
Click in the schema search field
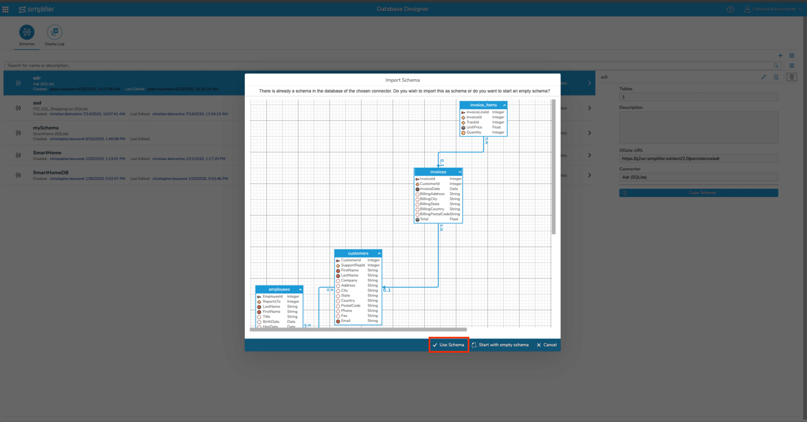(389, 66)
